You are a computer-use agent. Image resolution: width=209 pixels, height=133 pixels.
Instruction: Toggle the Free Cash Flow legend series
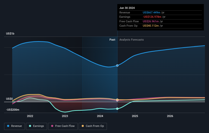[x=63, y=126]
